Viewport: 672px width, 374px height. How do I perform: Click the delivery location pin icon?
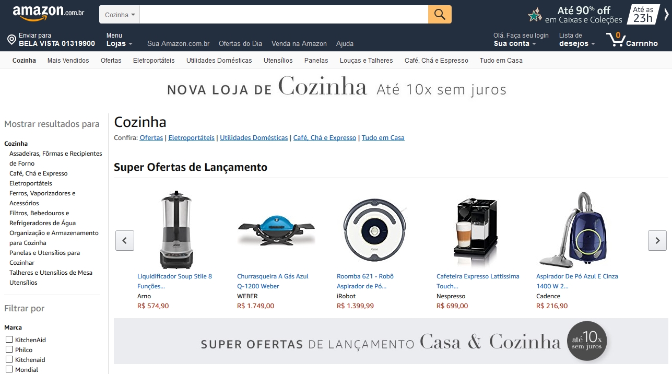click(x=11, y=40)
